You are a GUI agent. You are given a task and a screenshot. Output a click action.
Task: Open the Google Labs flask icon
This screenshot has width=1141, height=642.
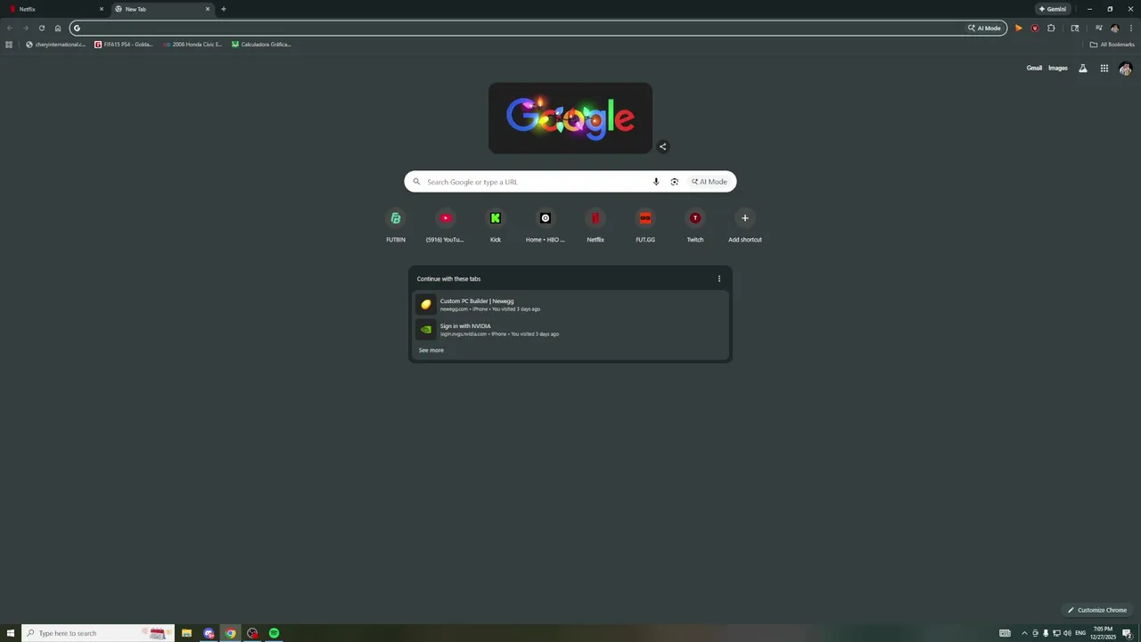[1083, 68]
